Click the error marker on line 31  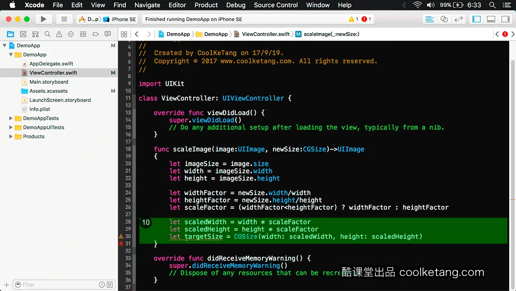(x=121, y=244)
